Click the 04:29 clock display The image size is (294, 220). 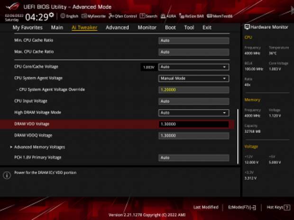(37, 17)
